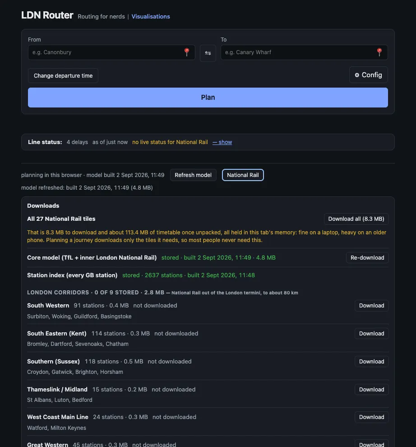Screen dimensions: 416x447
Task: Download the South Eastern (Kent) tile
Action: tap(371, 334)
